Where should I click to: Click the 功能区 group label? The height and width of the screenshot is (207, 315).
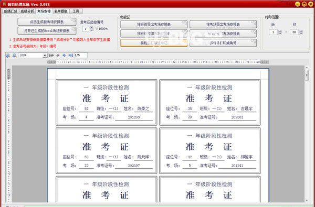click(125, 17)
